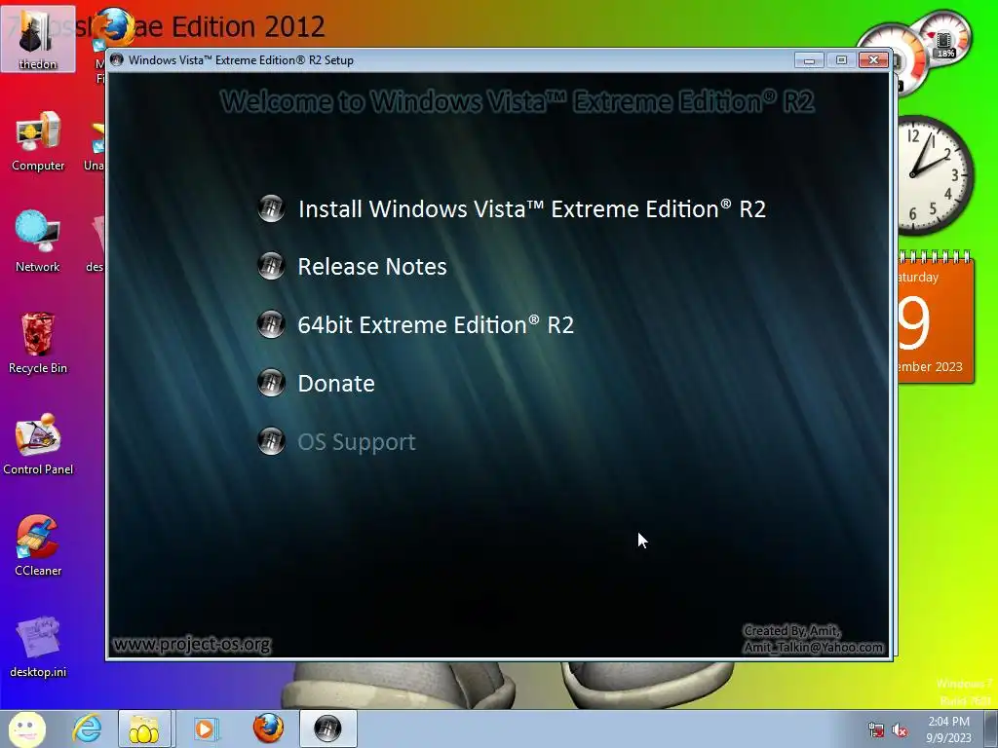This screenshot has height=748, width=998.
Task: Click the orb icon beside 64bit Extreme Edition
Action: pos(271,324)
